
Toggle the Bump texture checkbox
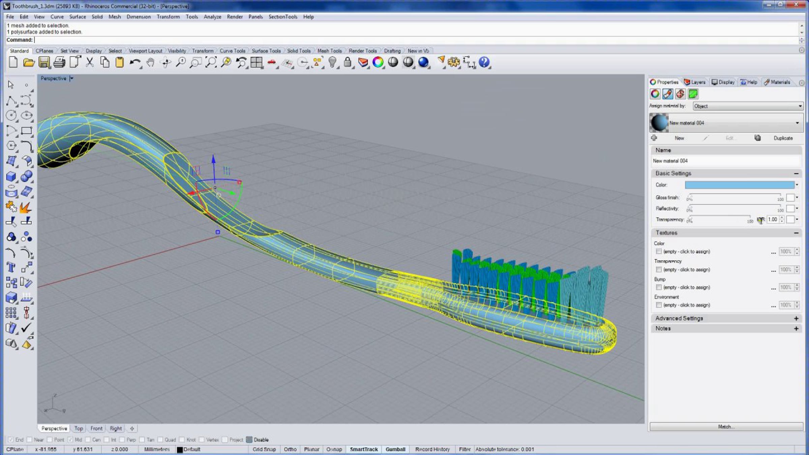659,287
